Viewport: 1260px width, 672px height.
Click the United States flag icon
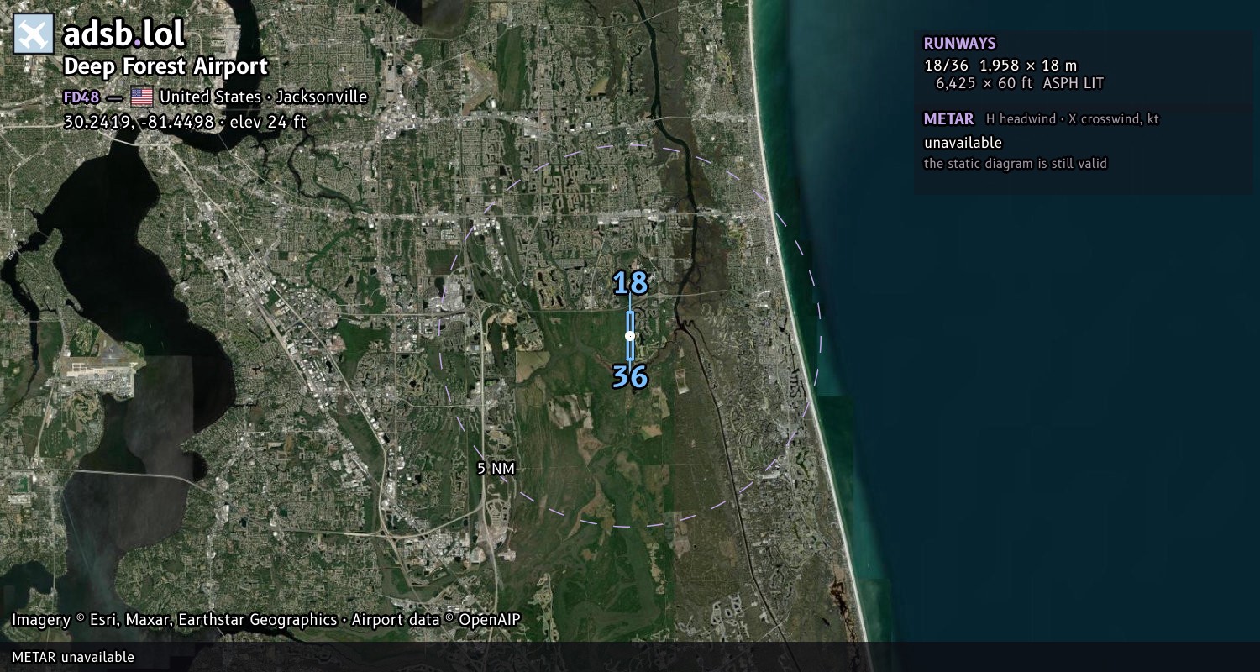click(x=142, y=97)
